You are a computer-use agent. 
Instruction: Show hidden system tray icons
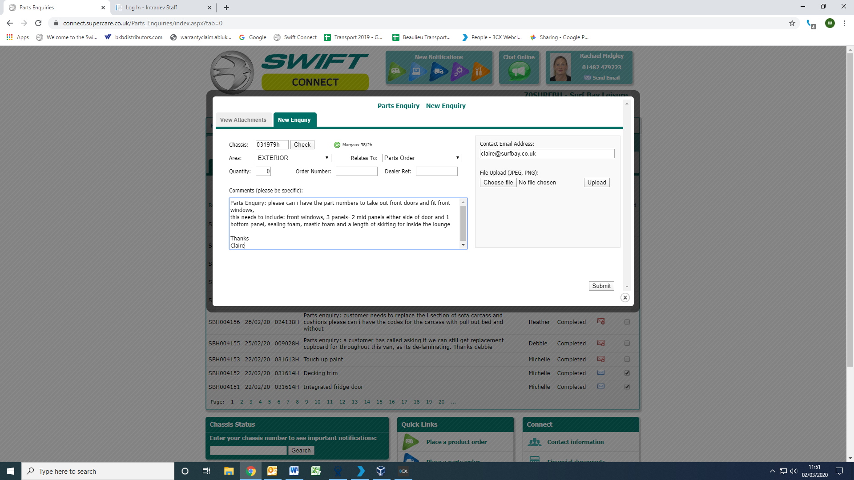(x=773, y=471)
